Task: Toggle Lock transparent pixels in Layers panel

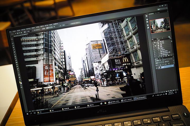Action: click(160, 65)
